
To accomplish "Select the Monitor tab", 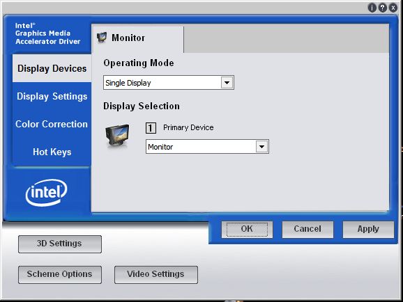I will click(x=138, y=38).
